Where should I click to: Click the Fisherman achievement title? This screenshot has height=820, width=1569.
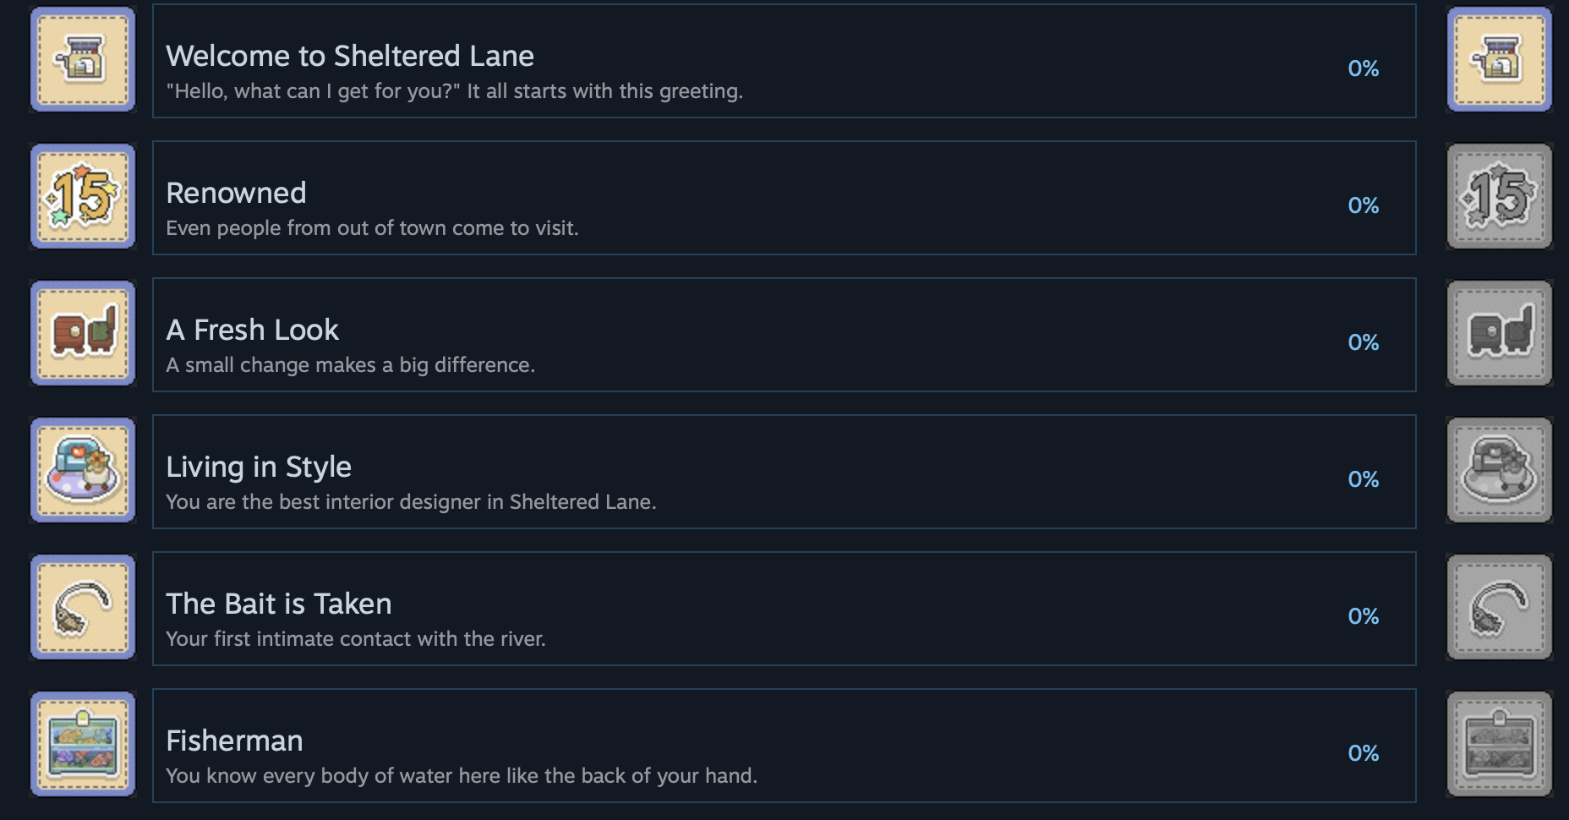(x=234, y=741)
